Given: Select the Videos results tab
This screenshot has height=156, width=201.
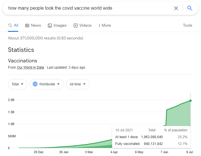Looking at the screenshot, I should coord(83,26).
